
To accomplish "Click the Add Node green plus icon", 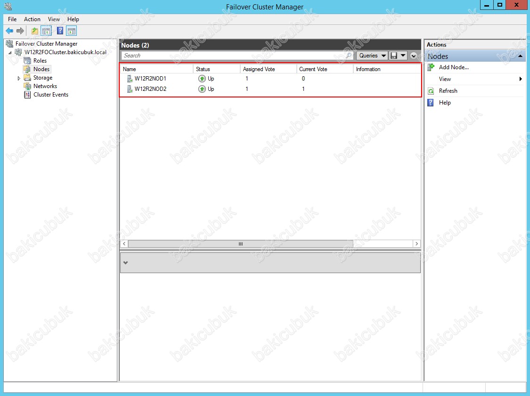I will coord(431,67).
